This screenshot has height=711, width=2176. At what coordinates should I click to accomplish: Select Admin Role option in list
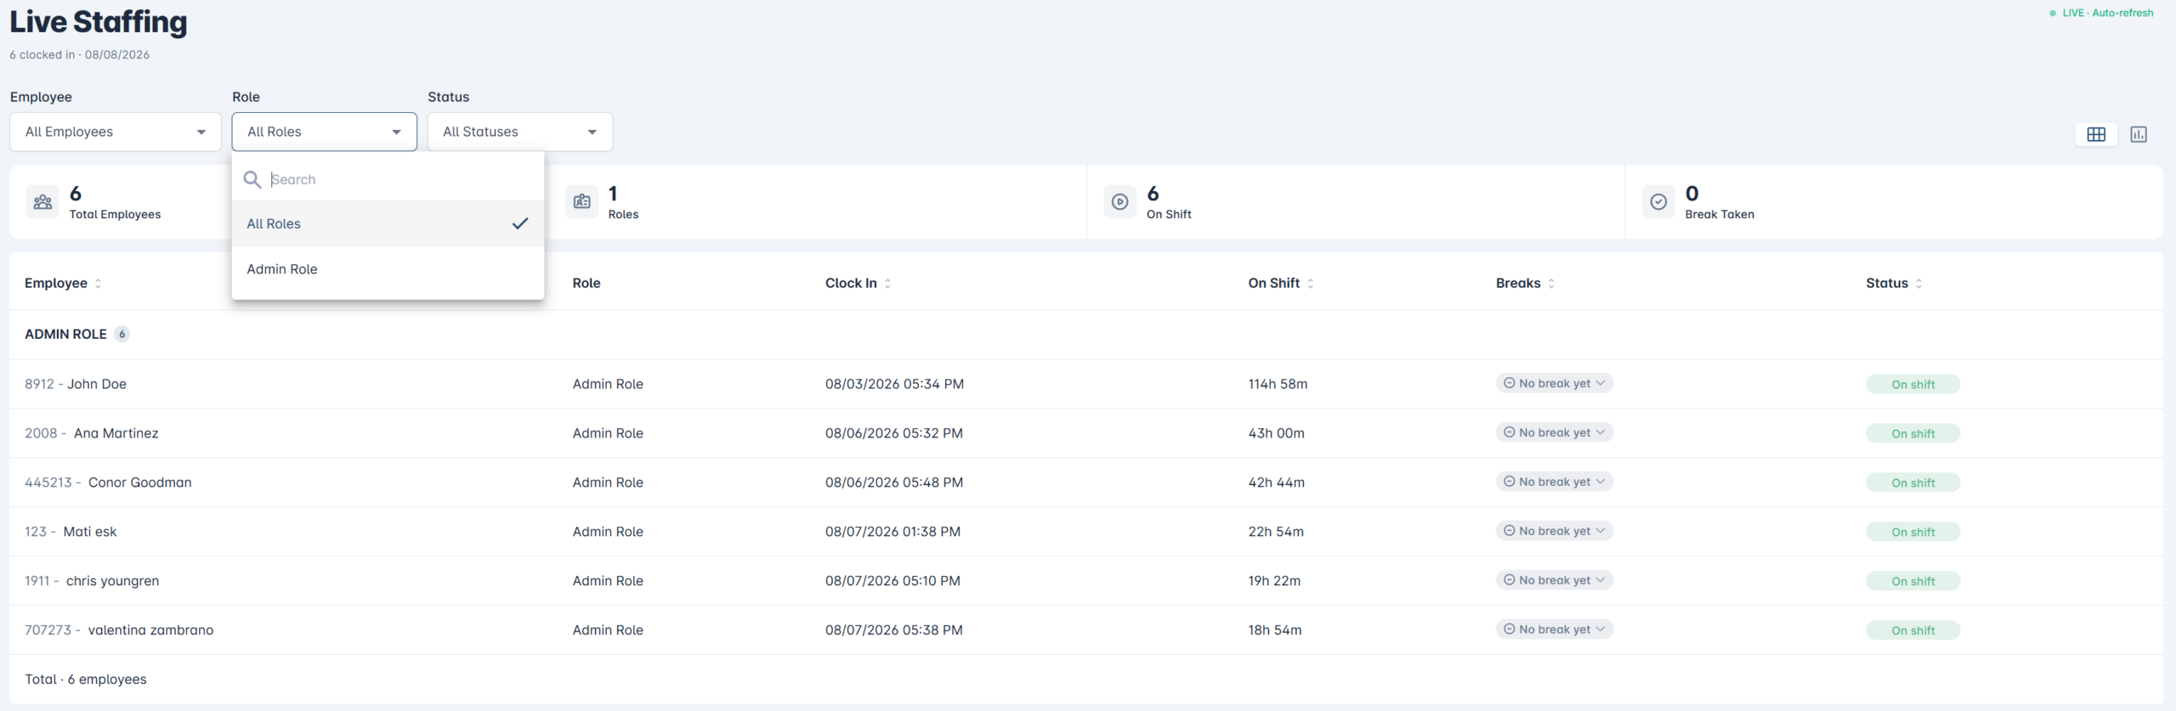[x=388, y=269]
